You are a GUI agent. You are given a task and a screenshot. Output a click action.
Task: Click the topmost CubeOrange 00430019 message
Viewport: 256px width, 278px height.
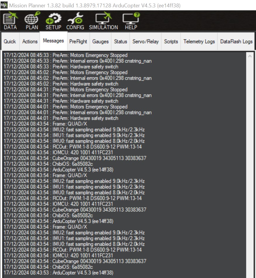point(75,158)
